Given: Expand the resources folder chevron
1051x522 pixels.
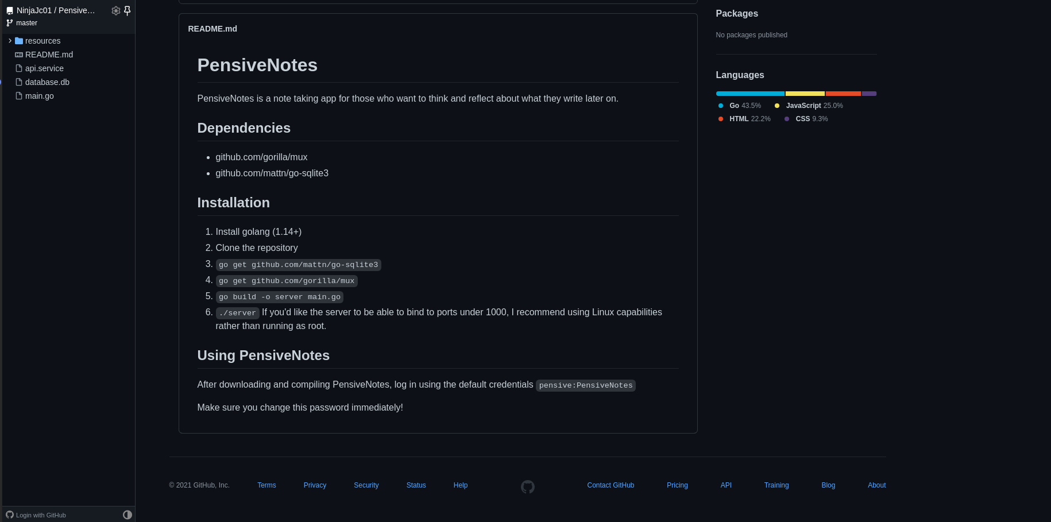Looking at the screenshot, I should (x=10, y=41).
